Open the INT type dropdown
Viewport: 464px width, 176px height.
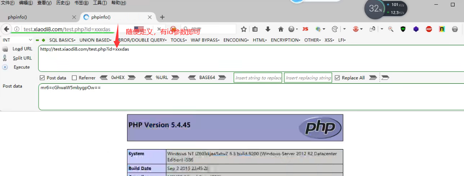click(x=18, y=40)
